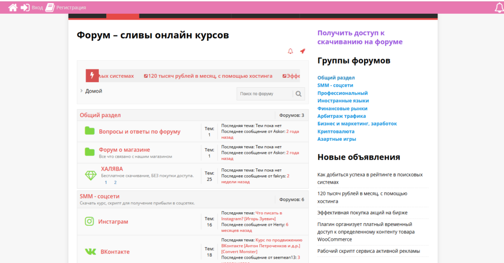Open the Общий раздел category header
504x263 pixels.
pos(100,115)
